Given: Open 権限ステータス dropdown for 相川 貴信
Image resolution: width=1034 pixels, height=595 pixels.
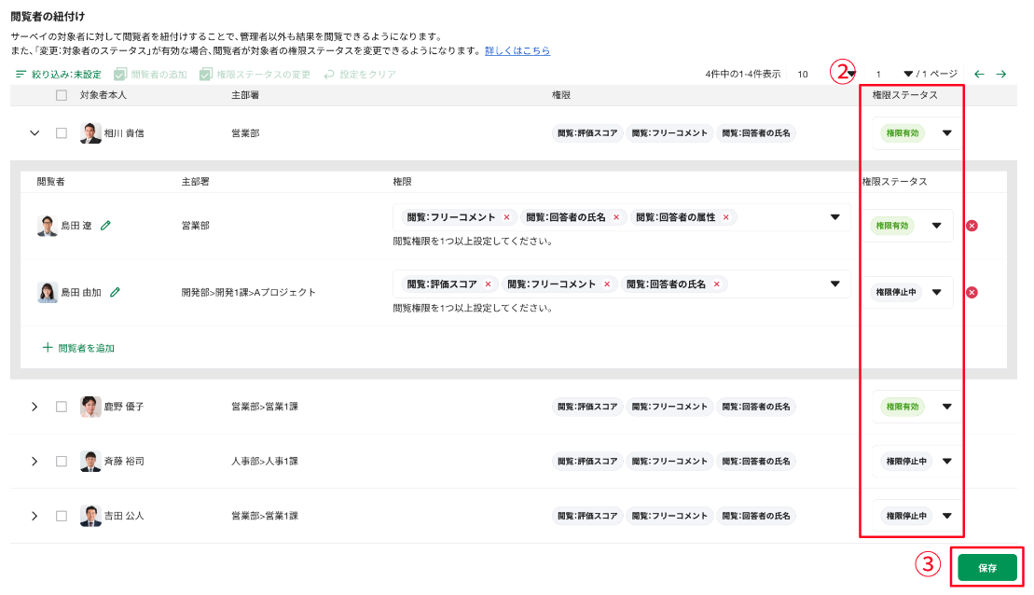Looking at the screenshot, I should tap(947, 133).
